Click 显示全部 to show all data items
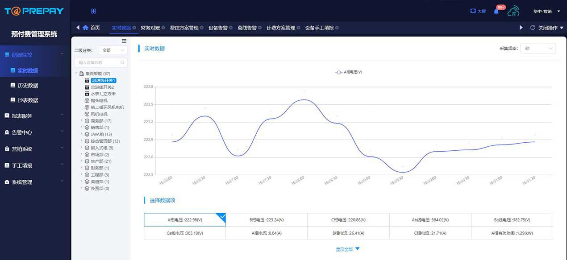567x260 pixels. click(347, 249)
